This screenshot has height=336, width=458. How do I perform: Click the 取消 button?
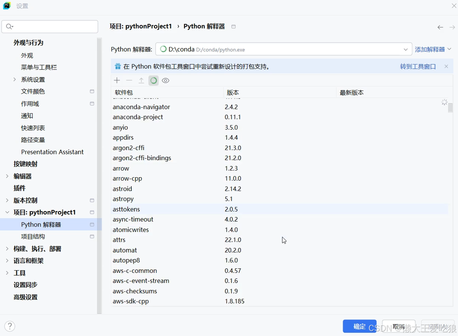[x=399, y=326]
